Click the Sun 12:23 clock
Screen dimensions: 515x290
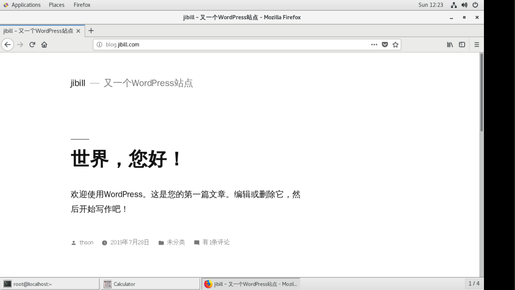(x=431, y=5)
